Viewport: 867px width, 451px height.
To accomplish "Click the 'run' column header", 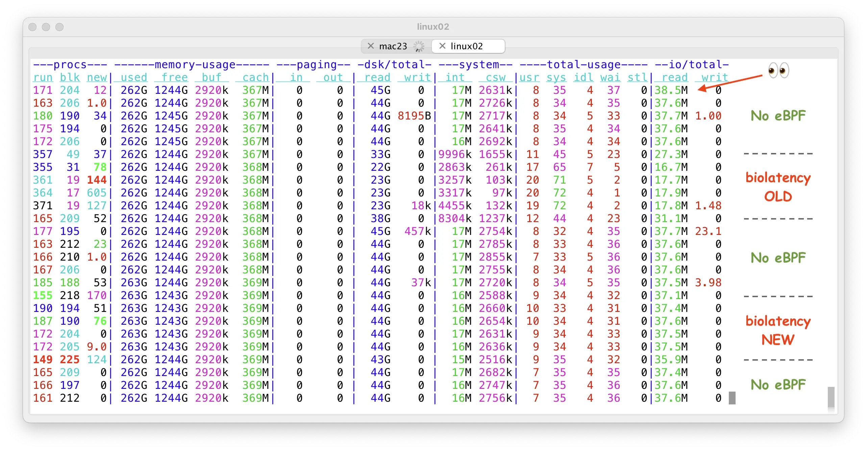I will tap(43, 77).
